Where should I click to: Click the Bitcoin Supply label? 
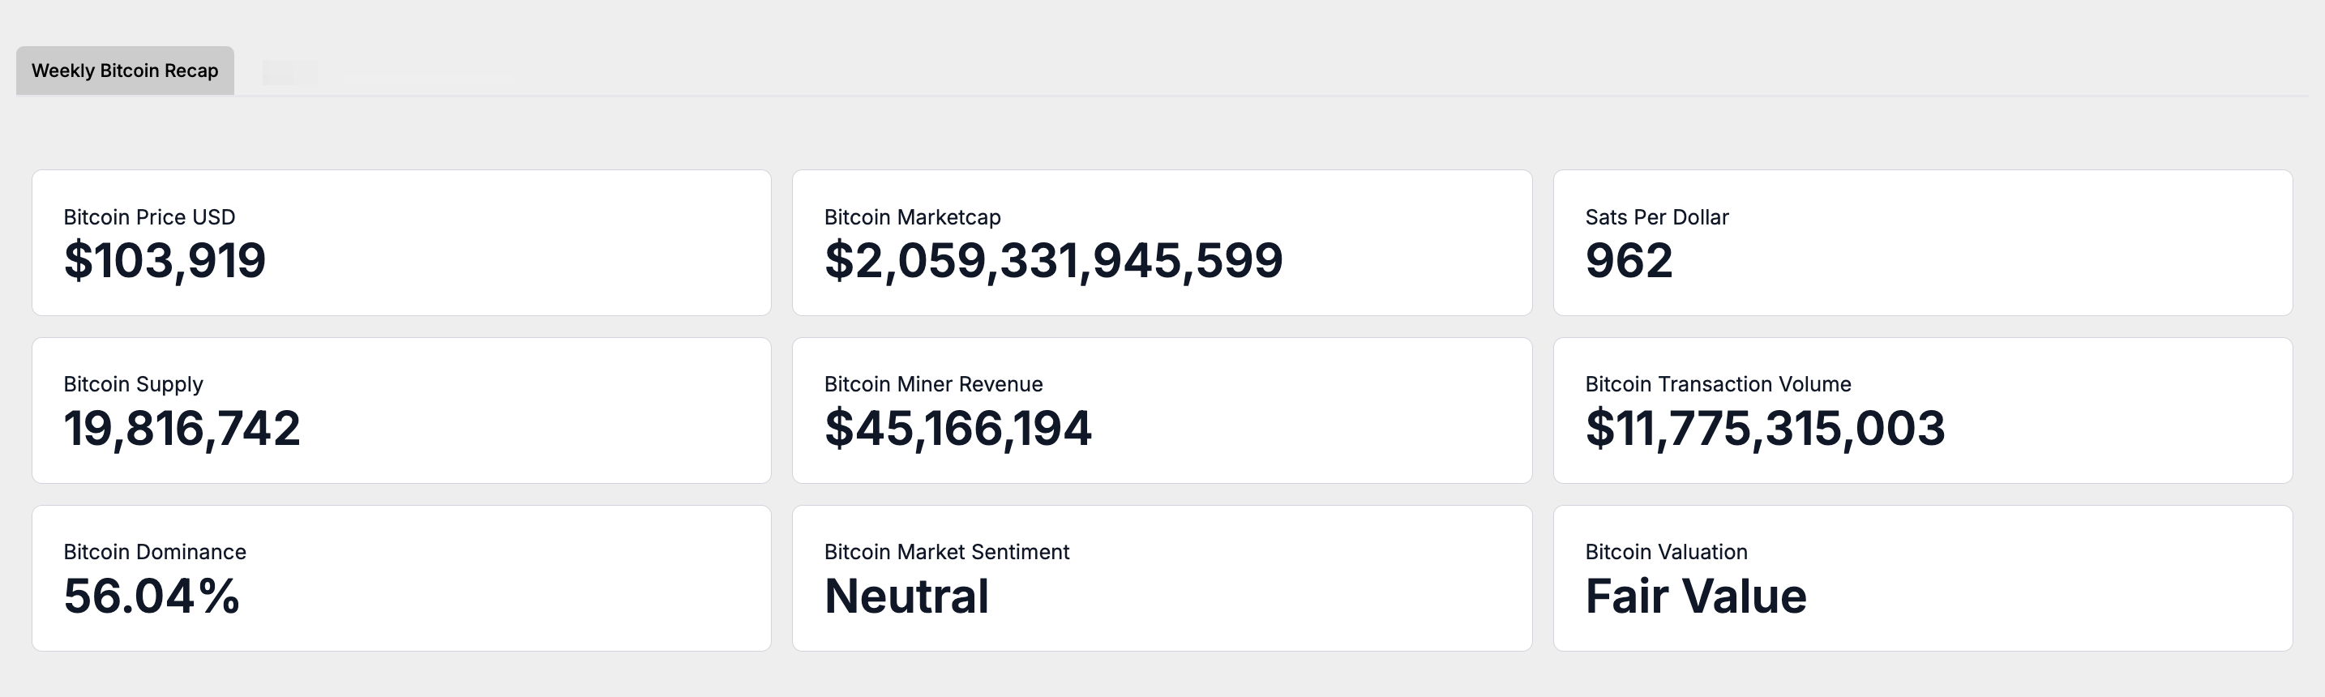(133, 383)
